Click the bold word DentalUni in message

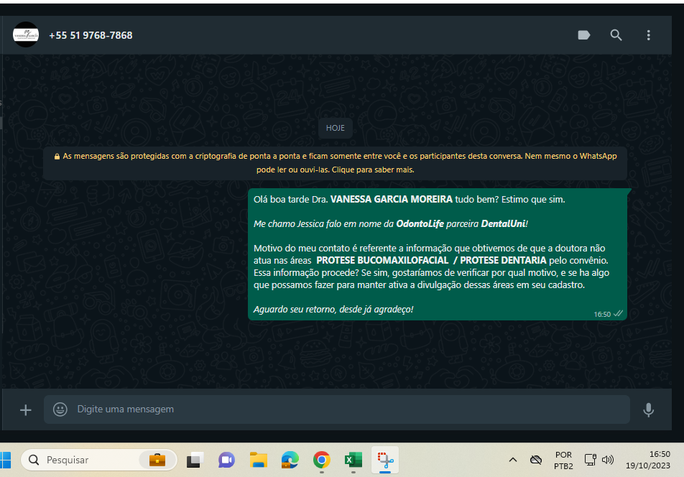point(503,223)
